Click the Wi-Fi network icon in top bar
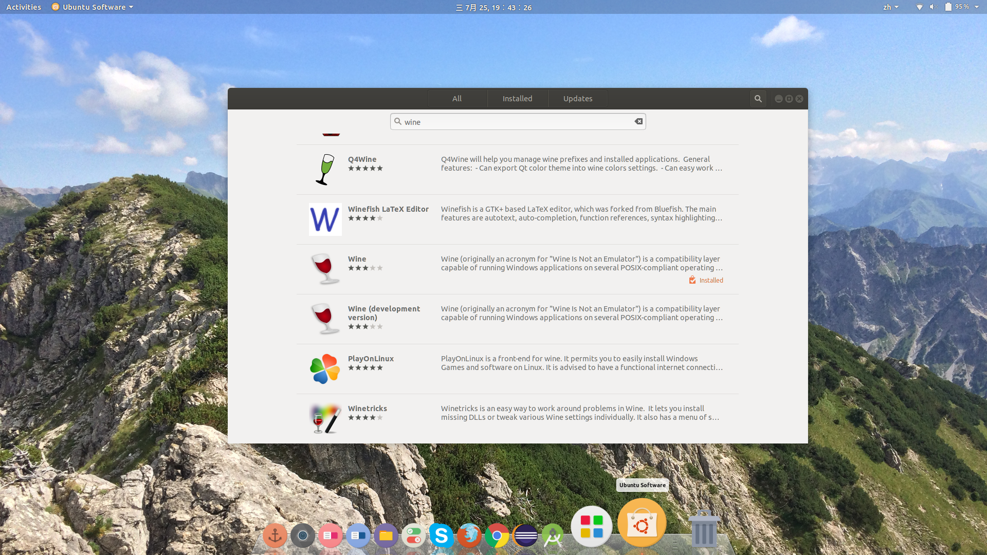 click(919, 7)
